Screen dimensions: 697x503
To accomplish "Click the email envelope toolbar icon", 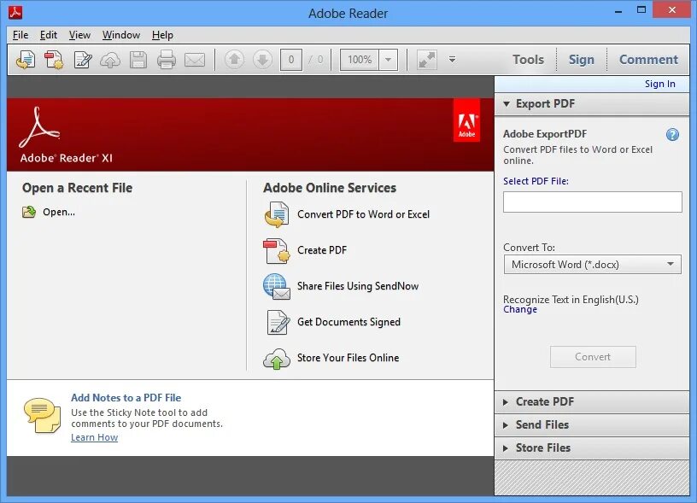I will pos(195,60).
